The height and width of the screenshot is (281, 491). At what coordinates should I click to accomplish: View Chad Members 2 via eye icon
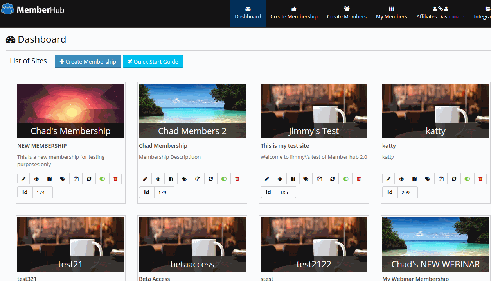click(158, 179)
